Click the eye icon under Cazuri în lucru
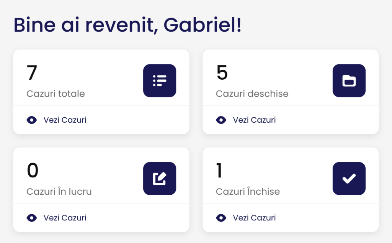This screenshot has height=243, width=392. [x=32, y=218]
